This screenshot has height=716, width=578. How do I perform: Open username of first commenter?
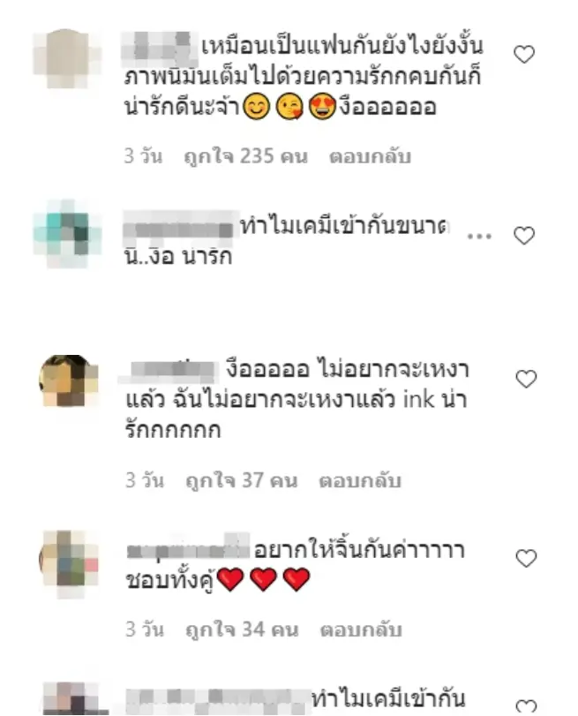[160, 46]
